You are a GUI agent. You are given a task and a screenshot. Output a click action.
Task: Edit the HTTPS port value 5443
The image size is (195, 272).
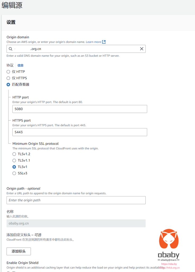tap(79, 132)
